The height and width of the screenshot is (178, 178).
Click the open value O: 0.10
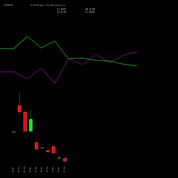coord(62,12)
